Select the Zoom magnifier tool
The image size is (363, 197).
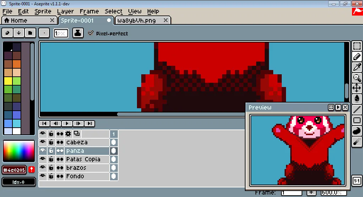click(x=357, y=78)
